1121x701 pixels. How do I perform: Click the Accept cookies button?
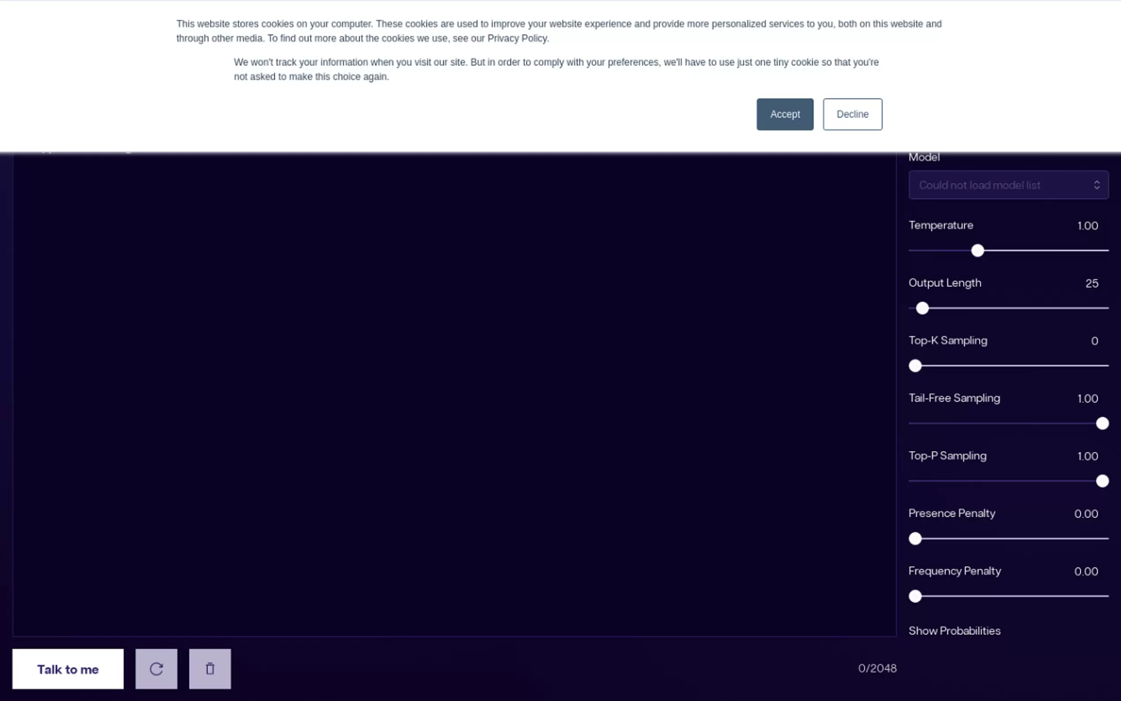click(x=785, y=114)
